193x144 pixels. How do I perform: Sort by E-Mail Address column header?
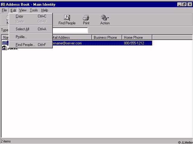pyautogui.click(x=71, y=37)
